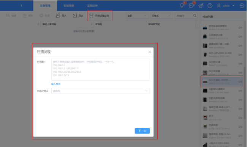Click the 输入模式 link
247x147 pixels.
point(56,84)
